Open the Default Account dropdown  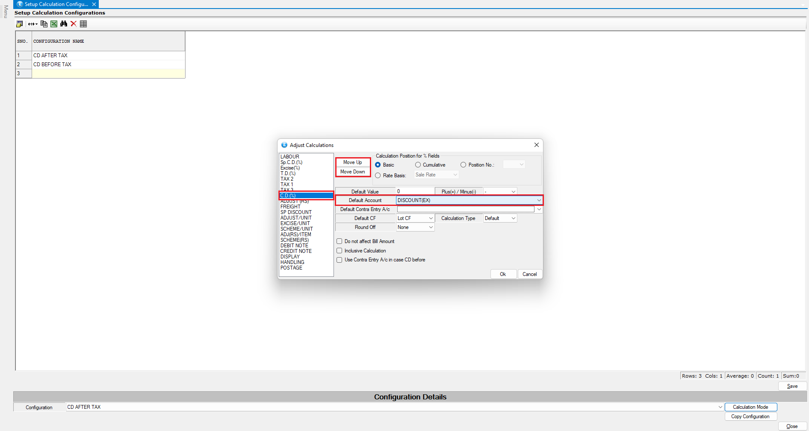[539, 200]
